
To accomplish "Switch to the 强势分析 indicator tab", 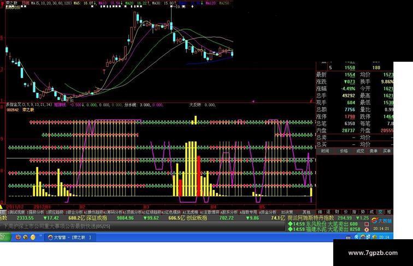I will (x=36, y=212).
